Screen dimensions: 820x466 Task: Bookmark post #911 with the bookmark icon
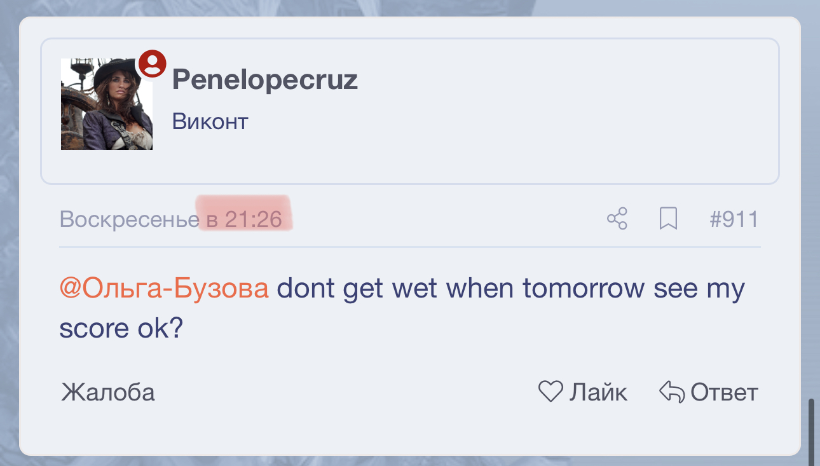coord(668,219)
